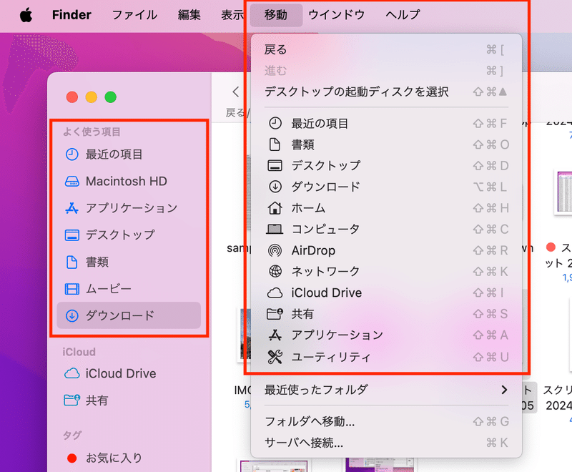Click the document icon for 書類 in menu
This screenshot has height=472, width=572.
(275, 144)
